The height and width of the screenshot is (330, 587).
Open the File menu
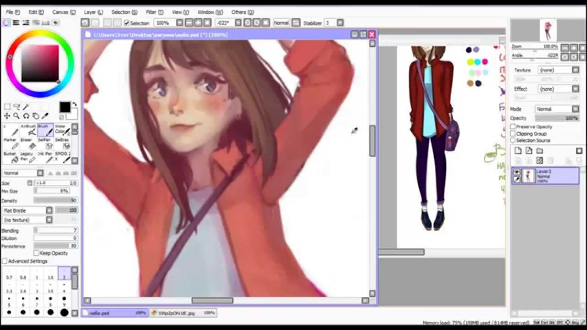coord(12,12)
